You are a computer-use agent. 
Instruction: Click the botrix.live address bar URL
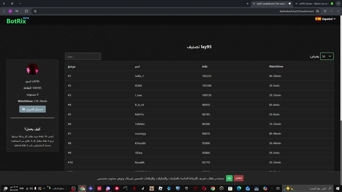(x=297, y=11)
